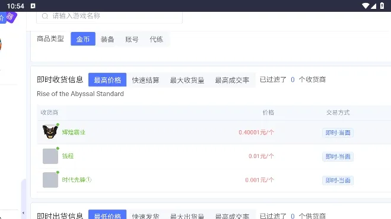Select the 装备 product type

(107, 39)
